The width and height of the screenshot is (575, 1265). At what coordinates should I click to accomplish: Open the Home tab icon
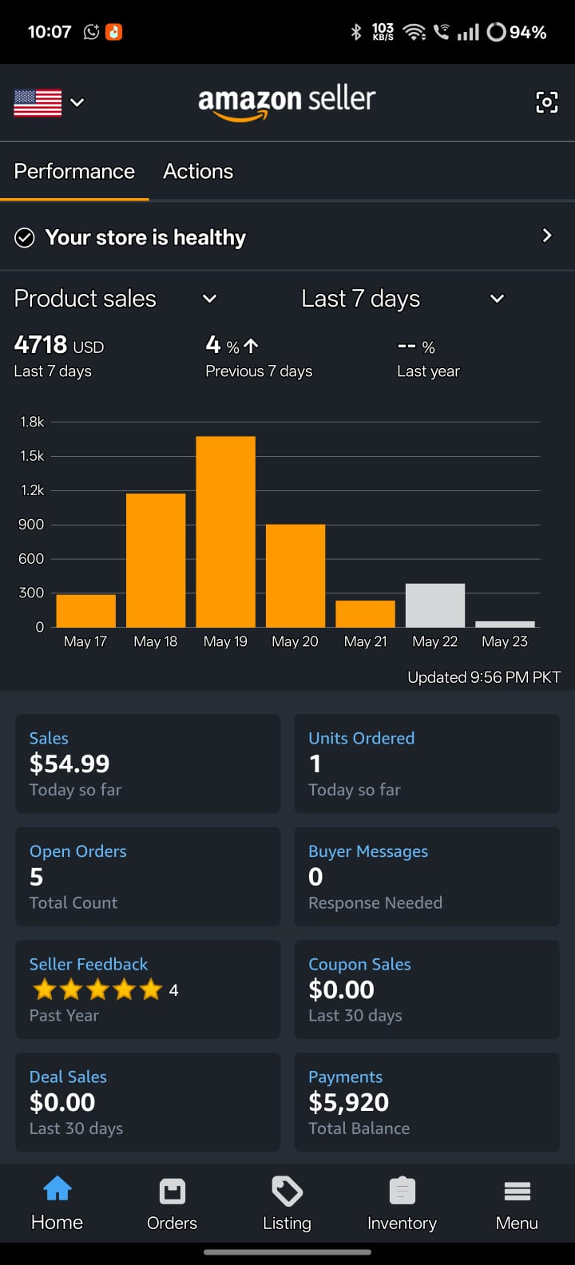coord(57,1190)
